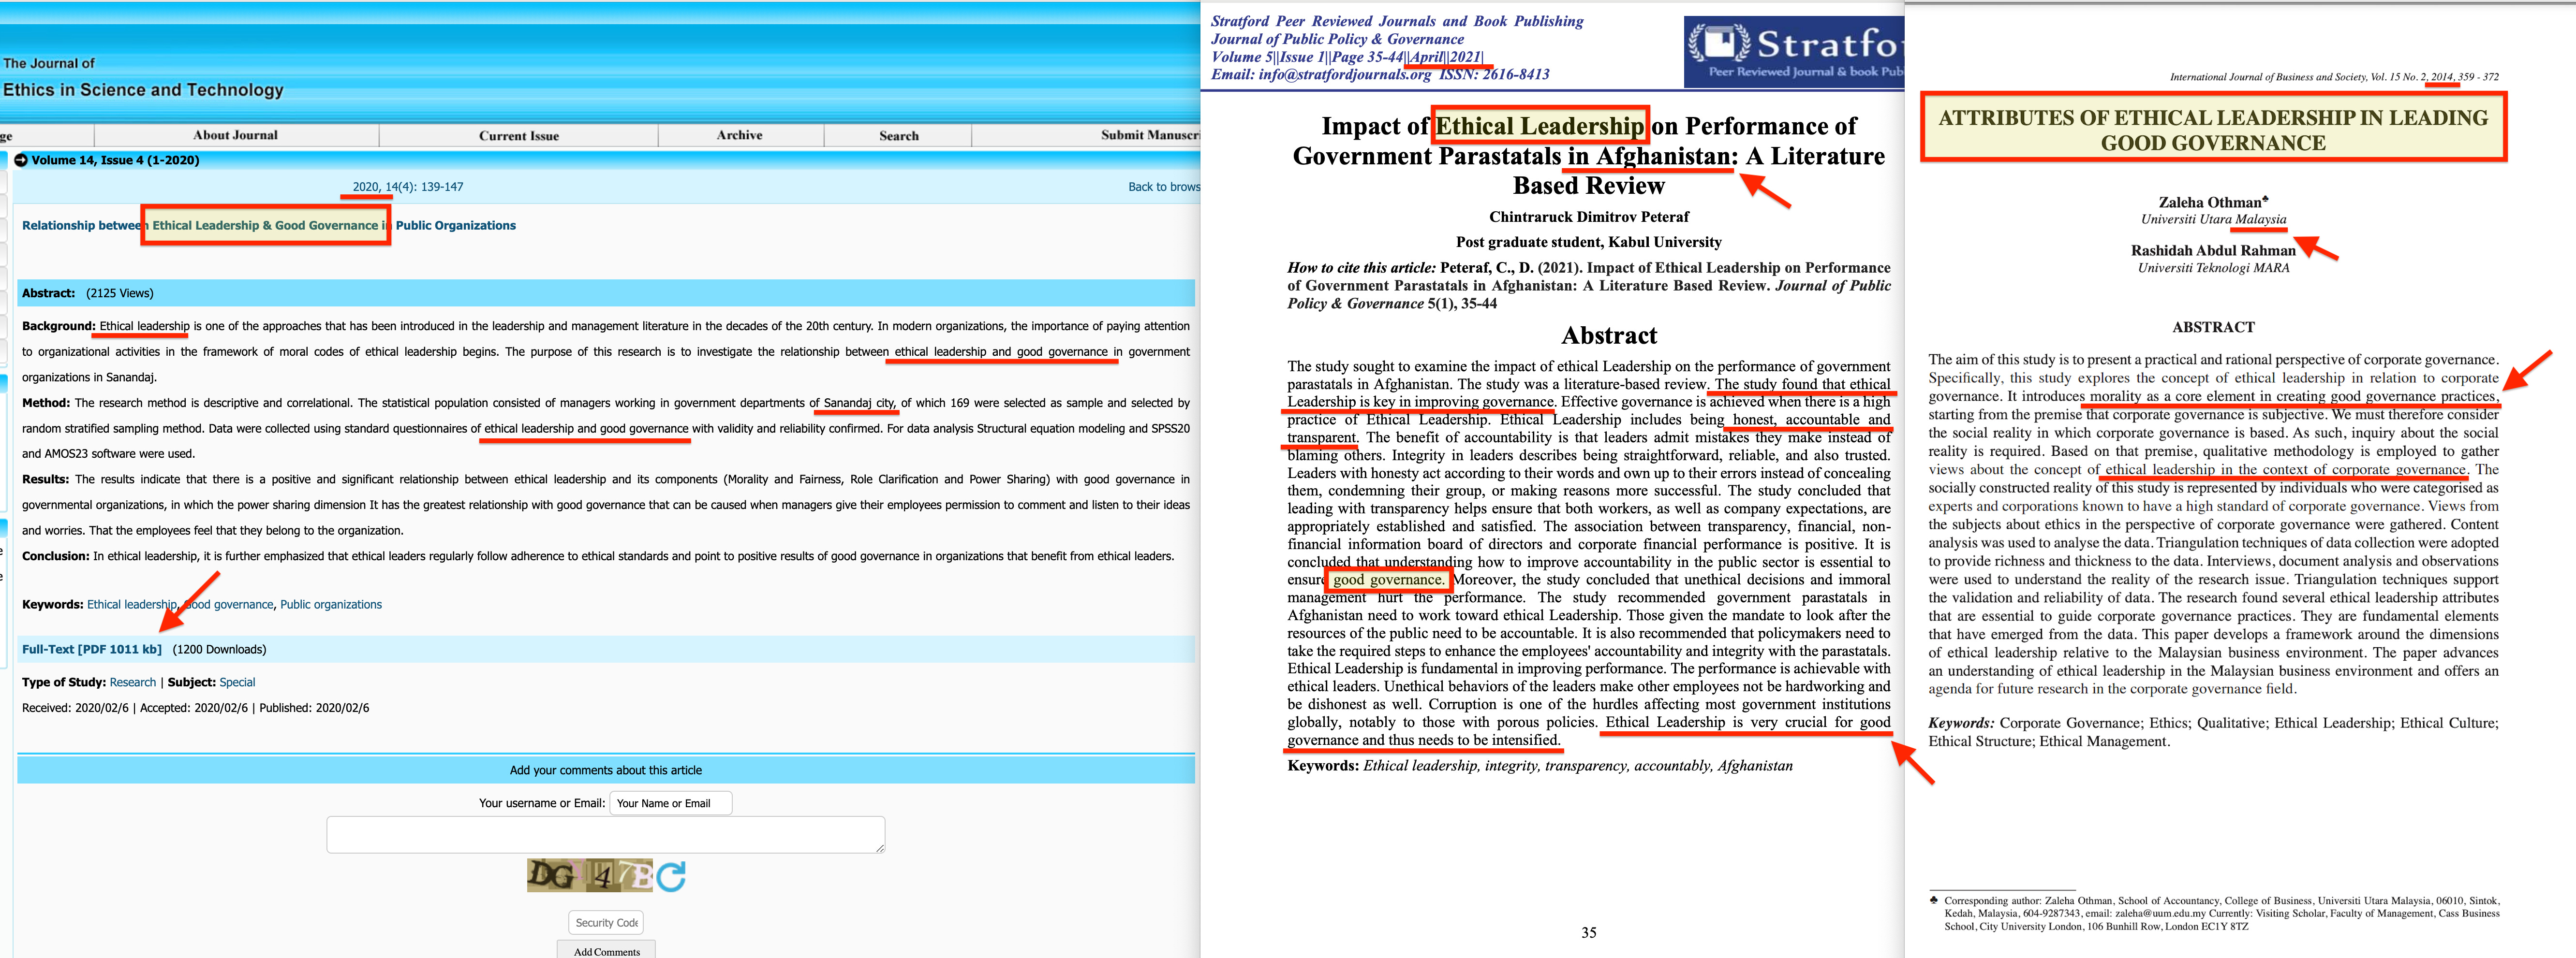
Task: Click the Universiti Teknologi MARA affiliation
Action: [2213, 268]
